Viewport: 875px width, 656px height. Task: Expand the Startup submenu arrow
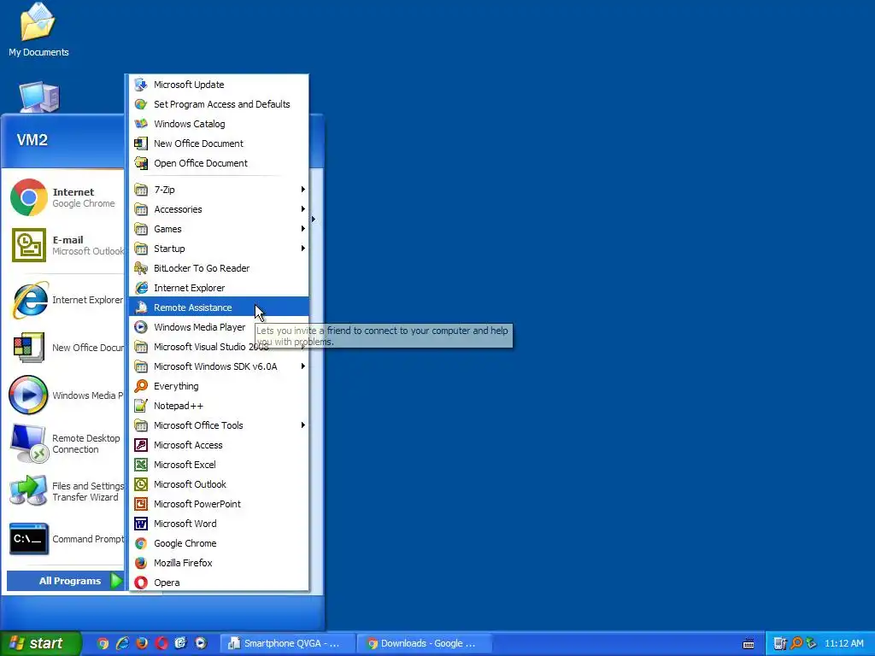(x=303, y=249)
